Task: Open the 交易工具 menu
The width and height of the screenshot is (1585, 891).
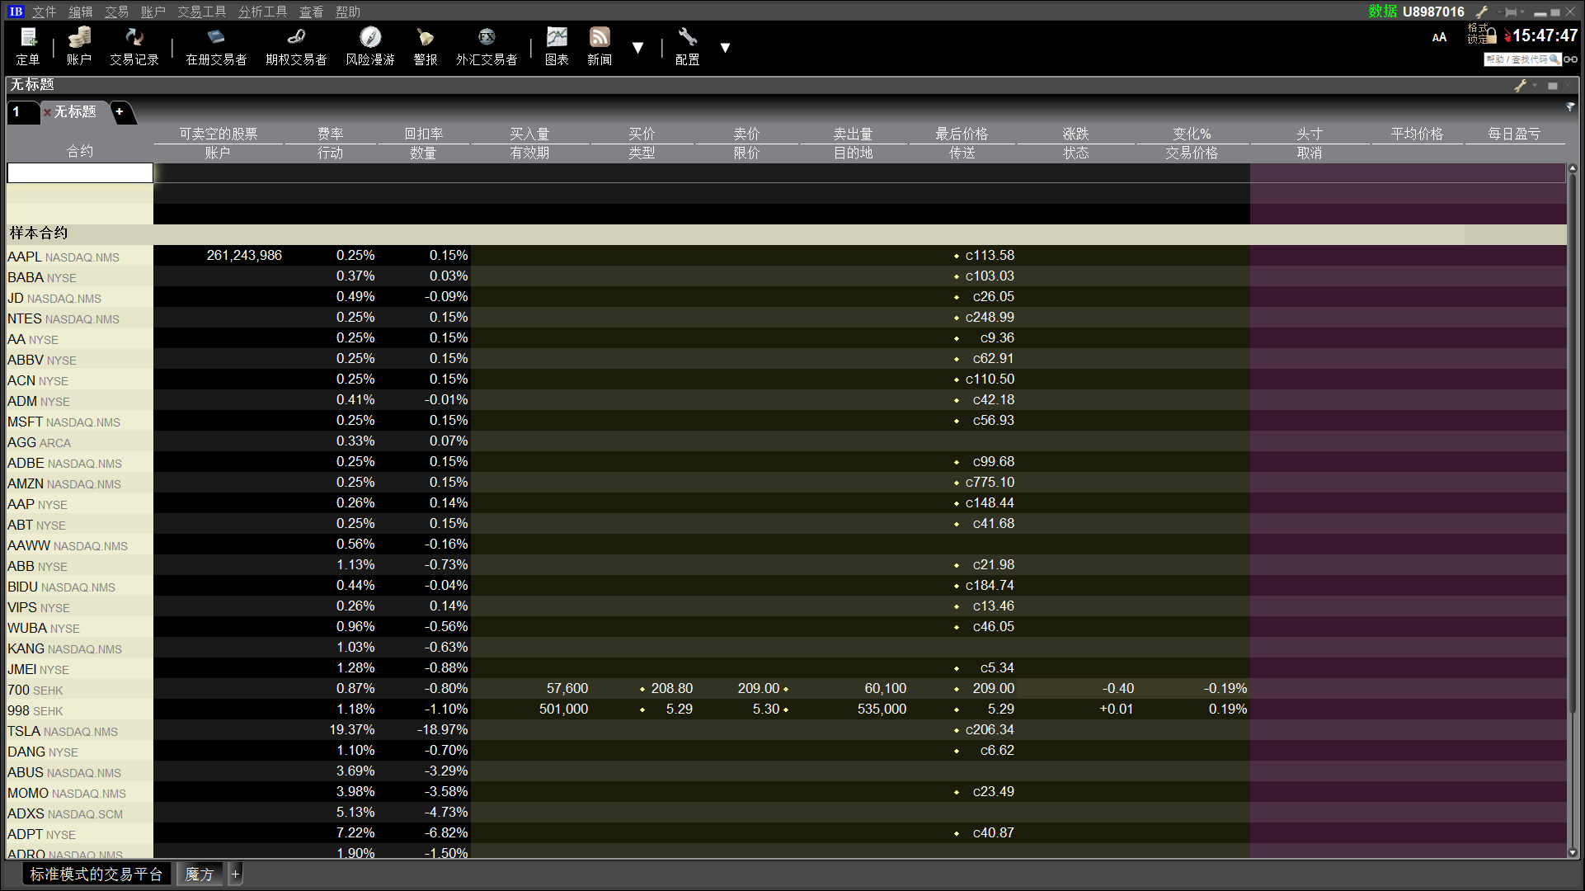Action: [x=201, y=12]
